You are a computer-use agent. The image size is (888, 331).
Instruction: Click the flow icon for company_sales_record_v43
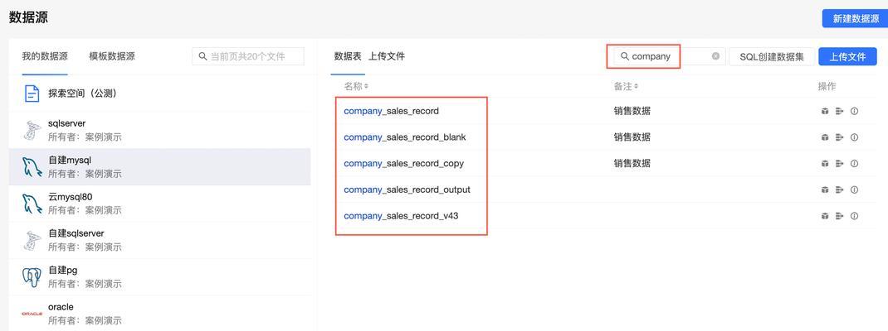840,216
